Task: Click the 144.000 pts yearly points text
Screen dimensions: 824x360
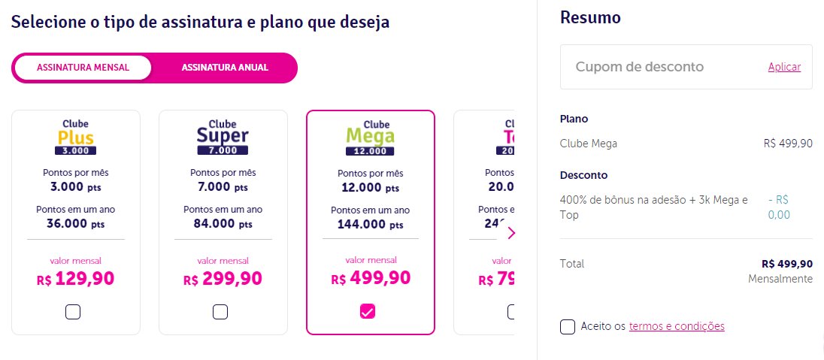Action: point(370,225)
